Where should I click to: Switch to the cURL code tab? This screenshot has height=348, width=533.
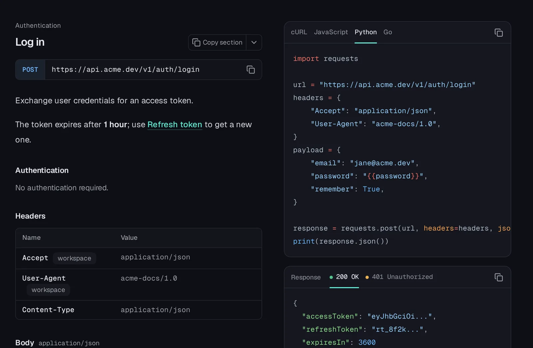coord(299,32)
